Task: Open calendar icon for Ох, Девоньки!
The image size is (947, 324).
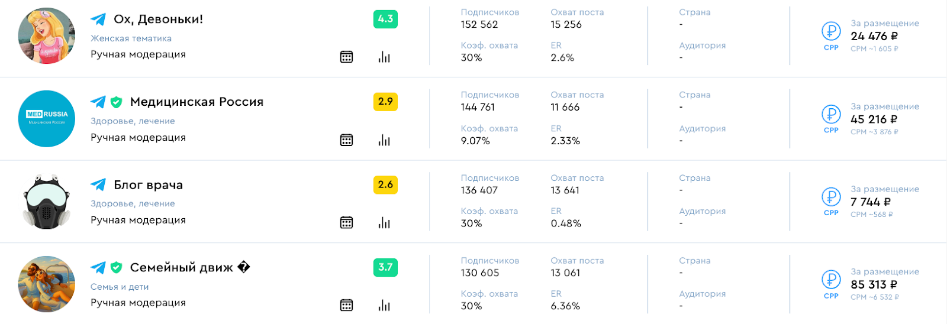Action: tap(346, 57)
